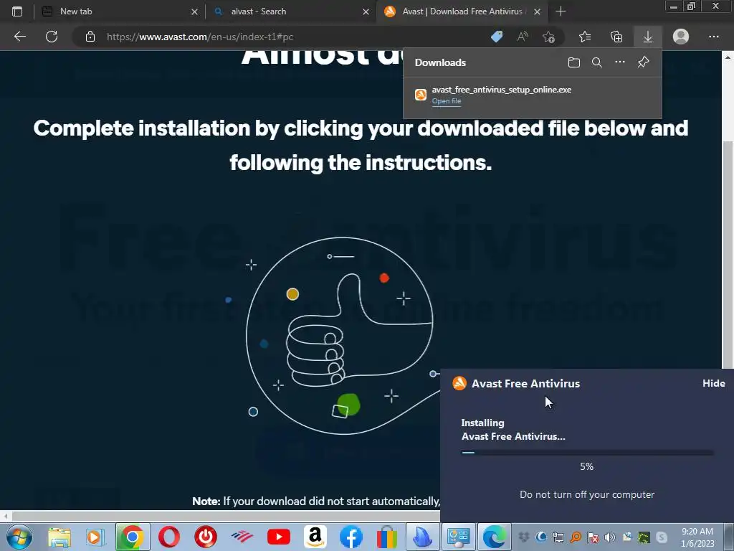734x551 pixels.
Task: Add this page to favorites star icon
Action: pyautogui.click(x=548, y=37)
